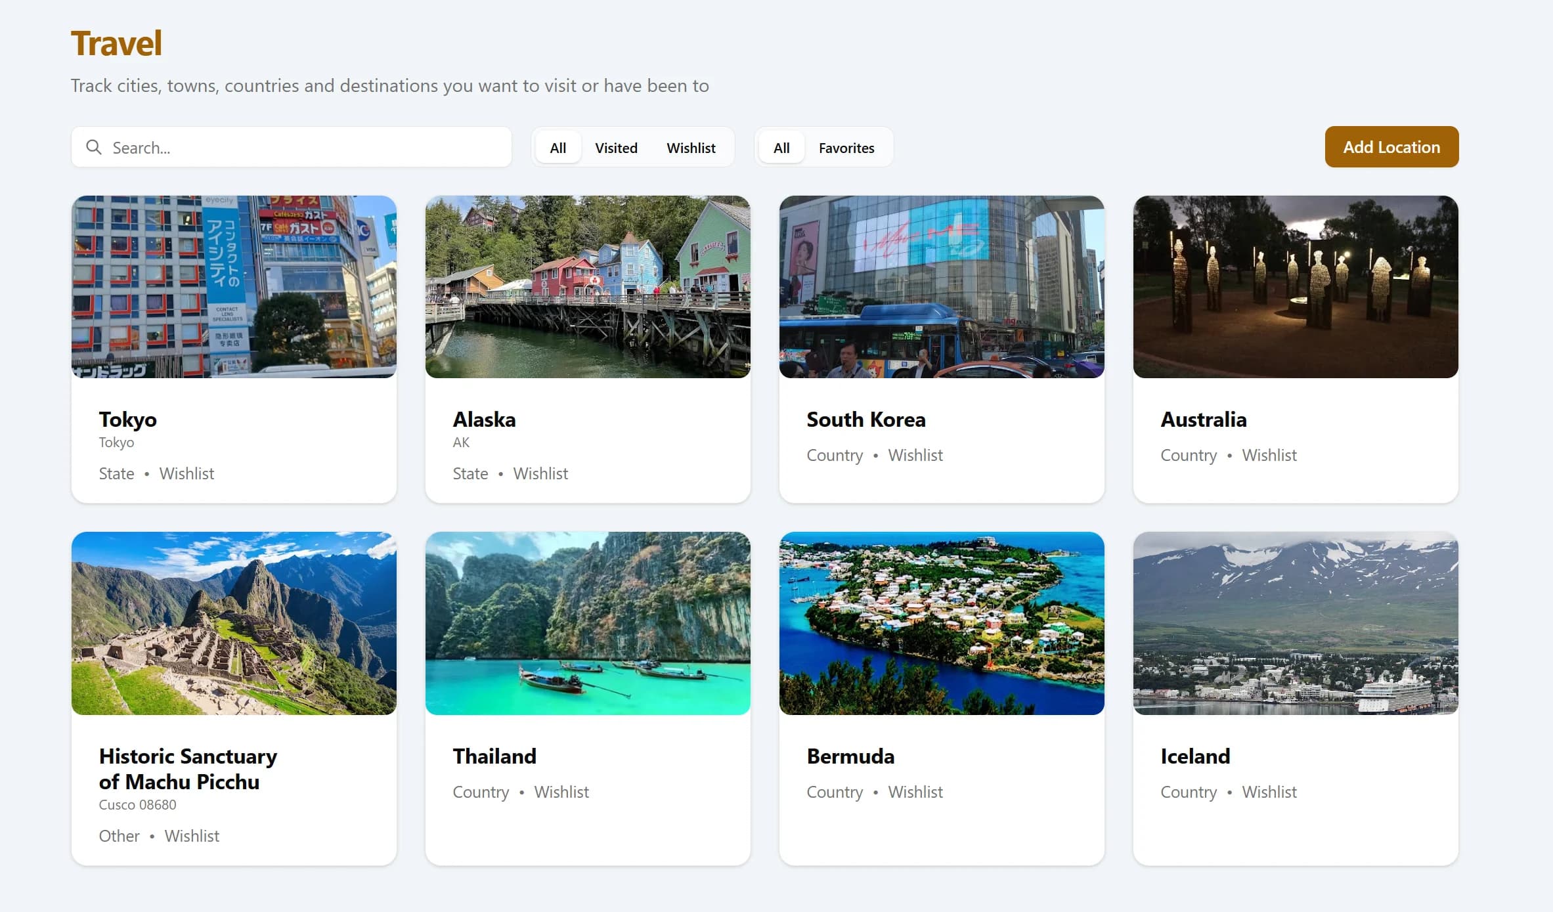This screenshot has width=1553, height=912.
Task: Open the Australia night sculpture photo
Action: point(1295,287)
